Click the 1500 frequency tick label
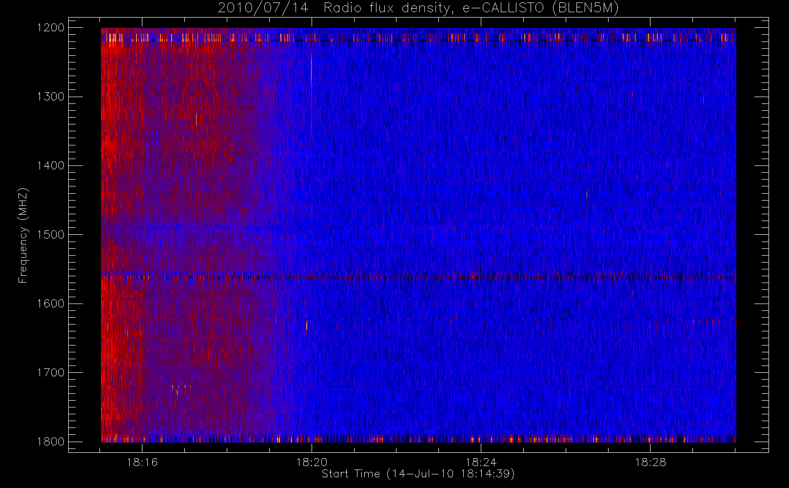 click(51, 235)
